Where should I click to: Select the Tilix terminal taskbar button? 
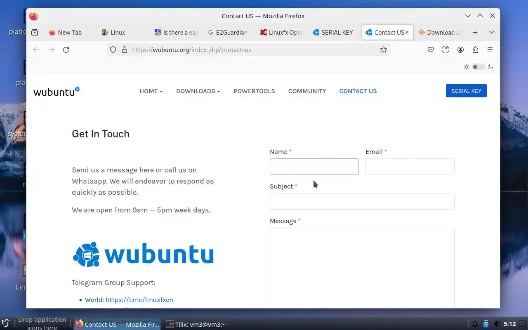[196, 324]
